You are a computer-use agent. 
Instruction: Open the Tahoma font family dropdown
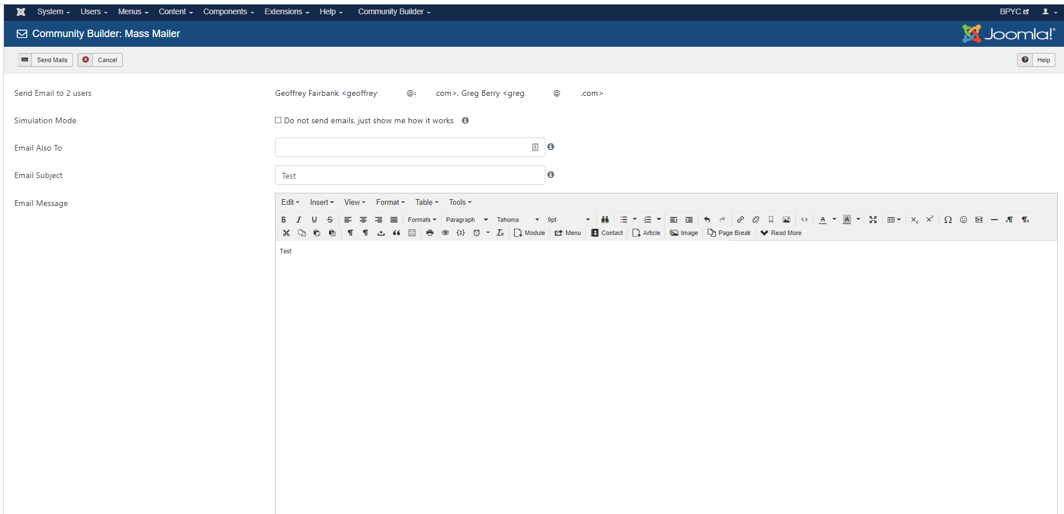coord(517,220)
